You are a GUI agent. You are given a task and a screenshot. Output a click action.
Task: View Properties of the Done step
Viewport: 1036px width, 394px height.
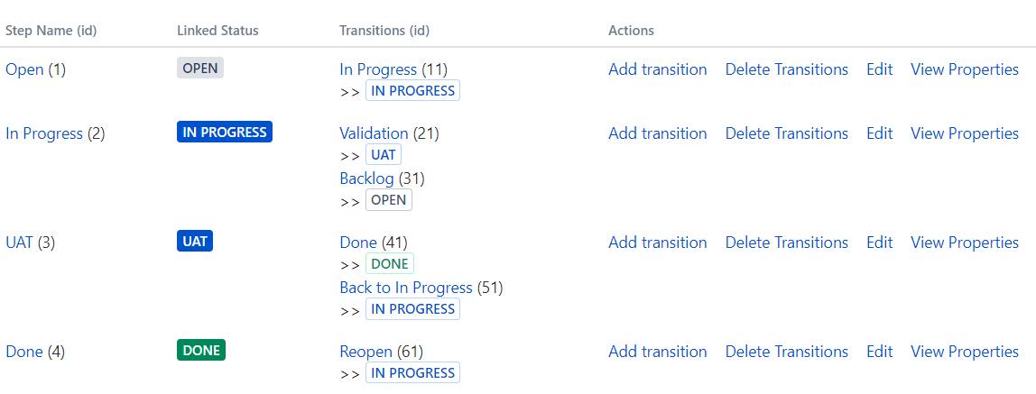(965, 352)
